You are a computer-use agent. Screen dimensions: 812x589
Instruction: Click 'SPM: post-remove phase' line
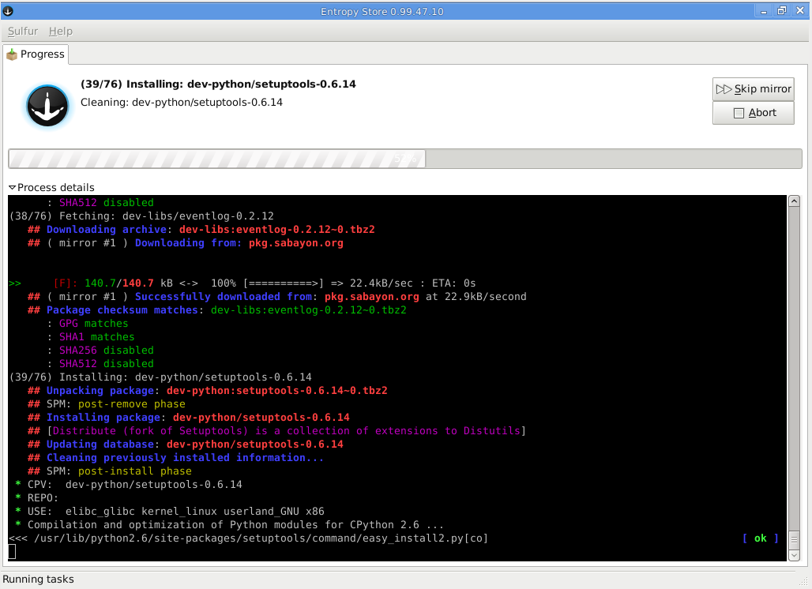point(106,404)
